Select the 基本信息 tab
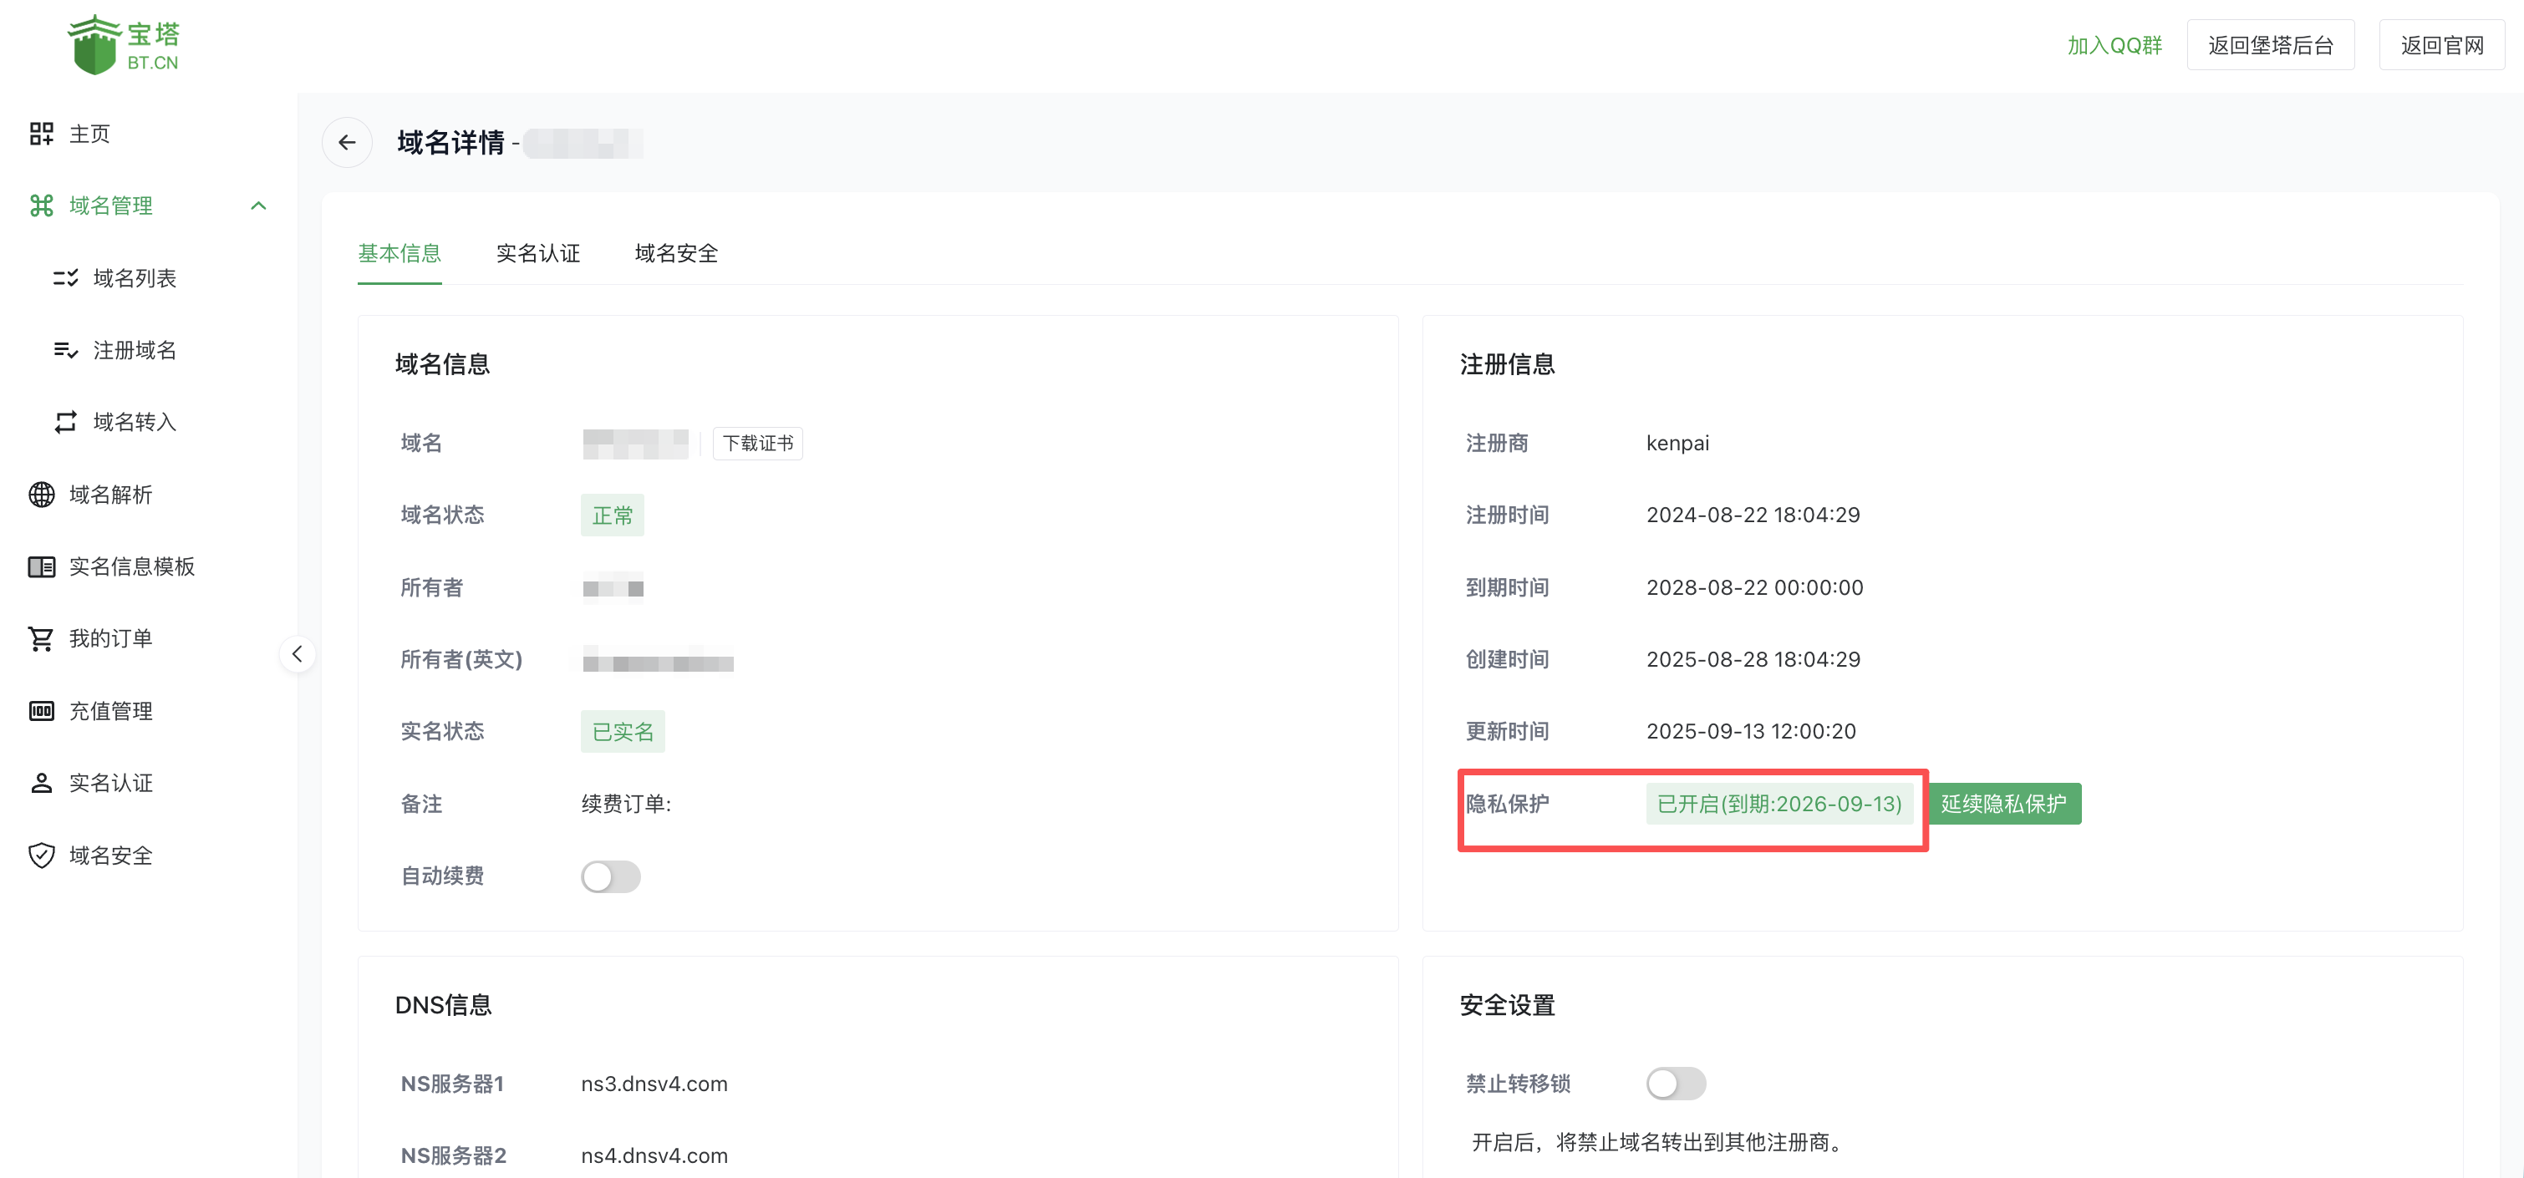 coord(399,254)
